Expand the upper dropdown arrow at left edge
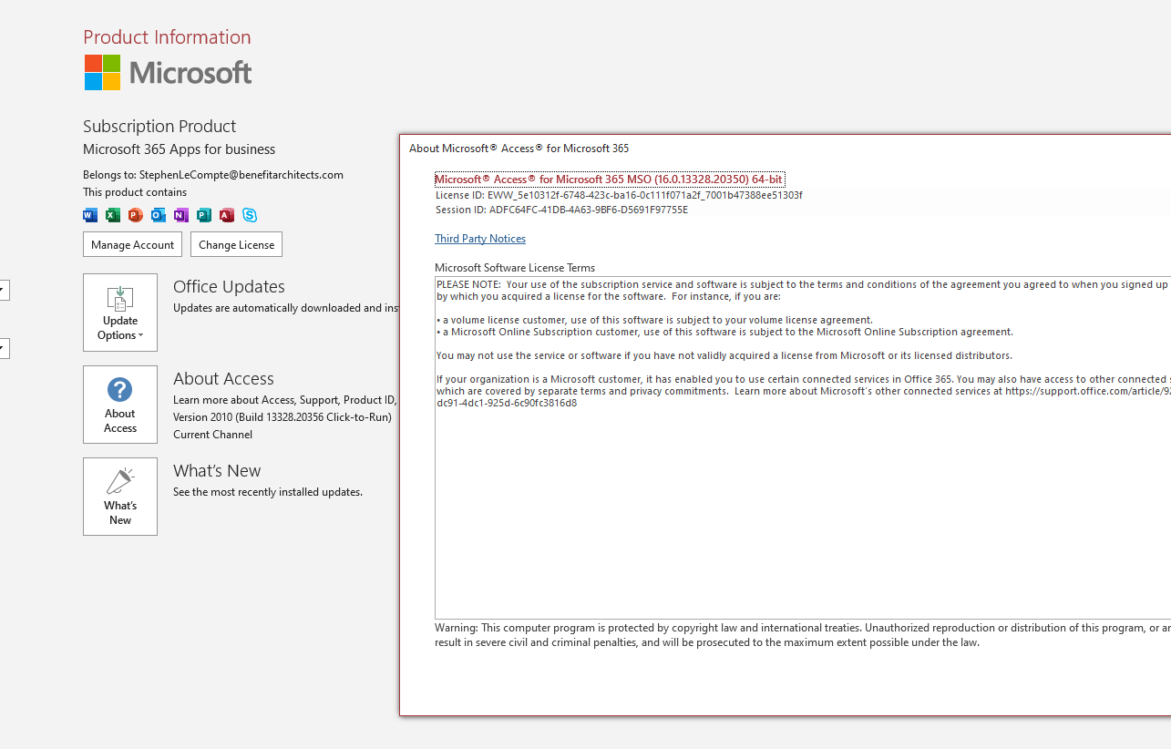Image resolution: width=1171 pixels, height=749 pixels. (x=3, y=291)
